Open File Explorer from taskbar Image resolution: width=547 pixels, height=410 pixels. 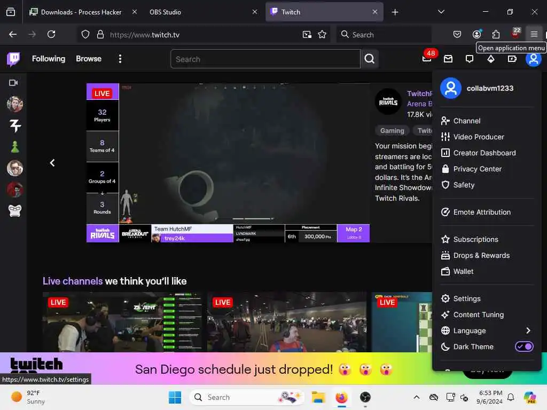pyautogui.click(x=318, y=397)
